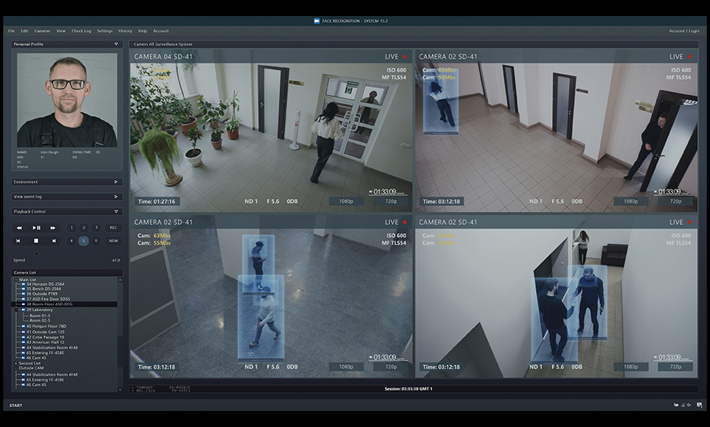Click the signal strength icon in tray

(x=683, y=406)
